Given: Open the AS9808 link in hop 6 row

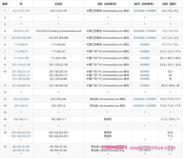Looking at the screenshot, I should click(x=145, y=45).
